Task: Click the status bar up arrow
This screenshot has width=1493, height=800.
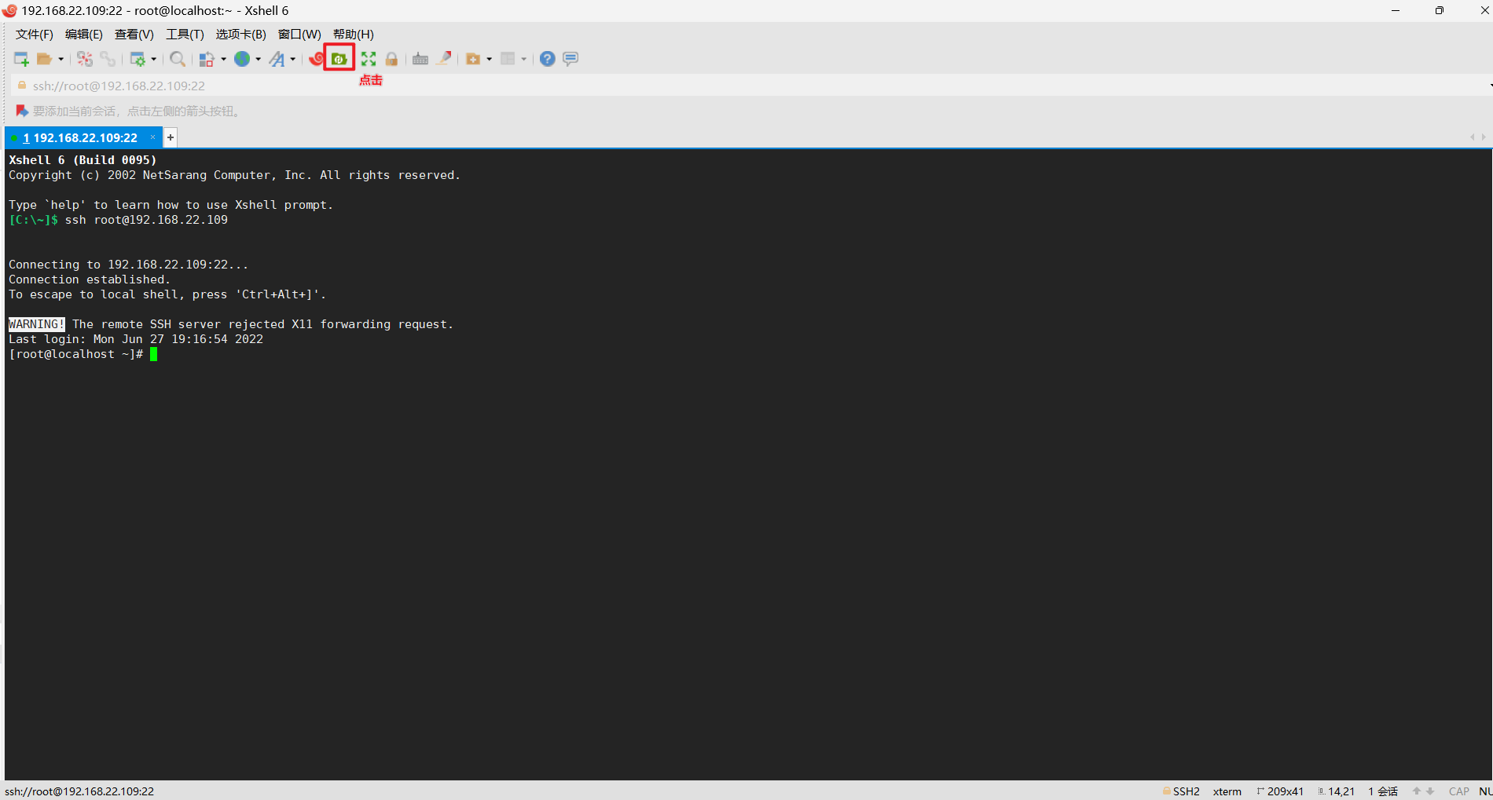Action: [x=1417, y=791]
